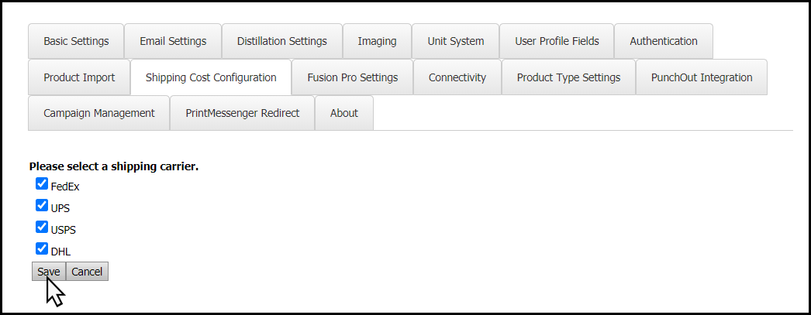Screen dimensions: 811x315
Task: Deselect the DHL checkbox
Action: pos(42,249)
